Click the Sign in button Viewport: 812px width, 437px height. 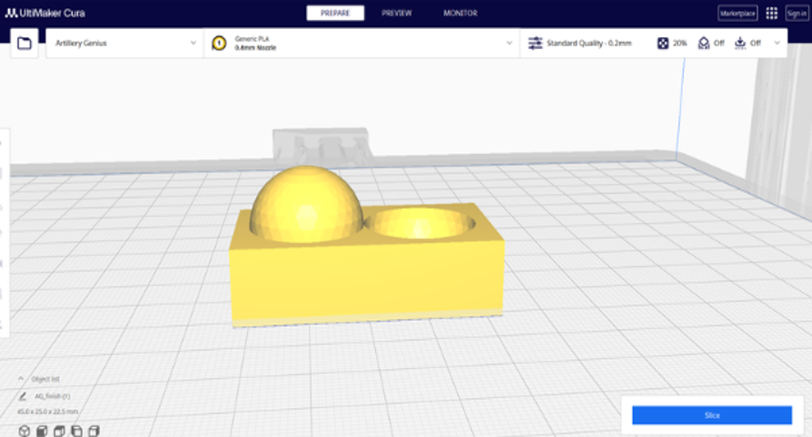[x=797, y=14]
